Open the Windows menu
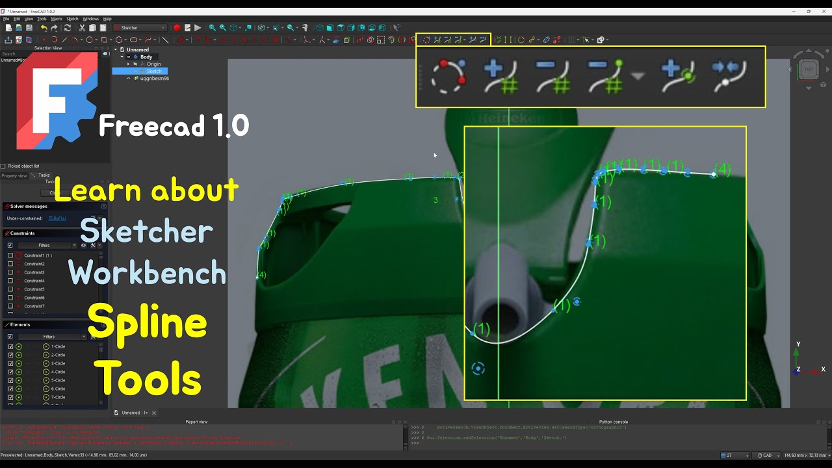The image size is (832, 468). pyautogui.click(x=90, y=19)
